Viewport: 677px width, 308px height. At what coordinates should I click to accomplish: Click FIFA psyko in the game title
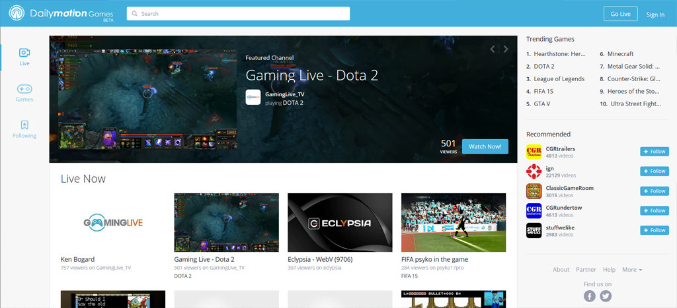[435, 259]
